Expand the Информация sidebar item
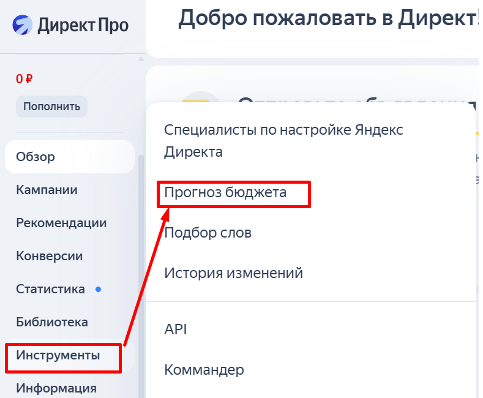 coord(56,388)
